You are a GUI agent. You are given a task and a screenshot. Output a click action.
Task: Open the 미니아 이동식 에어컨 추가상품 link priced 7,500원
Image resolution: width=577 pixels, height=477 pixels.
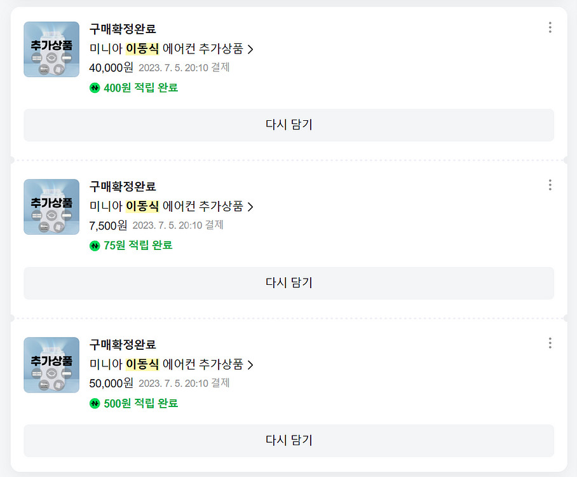pyautogui.click(x=166, y=206)
